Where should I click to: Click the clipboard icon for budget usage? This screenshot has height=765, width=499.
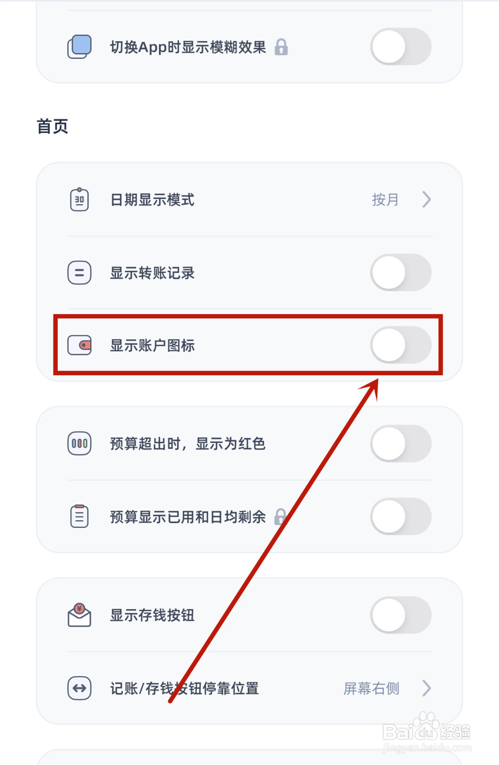click(79, 516)
